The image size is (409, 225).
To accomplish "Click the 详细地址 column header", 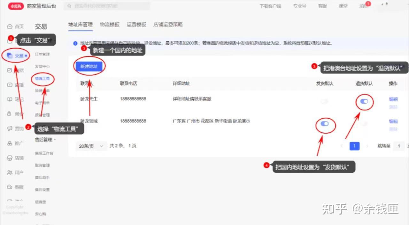I will tap(181, 84).
